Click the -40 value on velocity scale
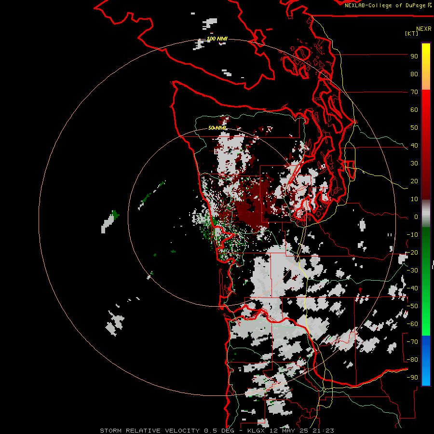 tap(412, 288)
